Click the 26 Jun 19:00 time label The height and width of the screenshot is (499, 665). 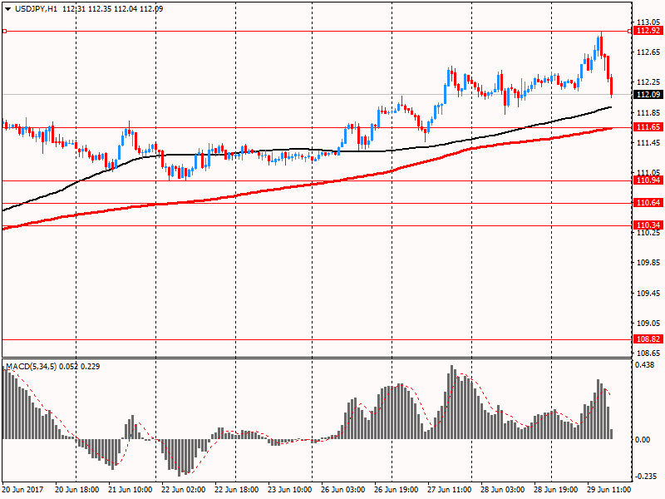[397, 490]
